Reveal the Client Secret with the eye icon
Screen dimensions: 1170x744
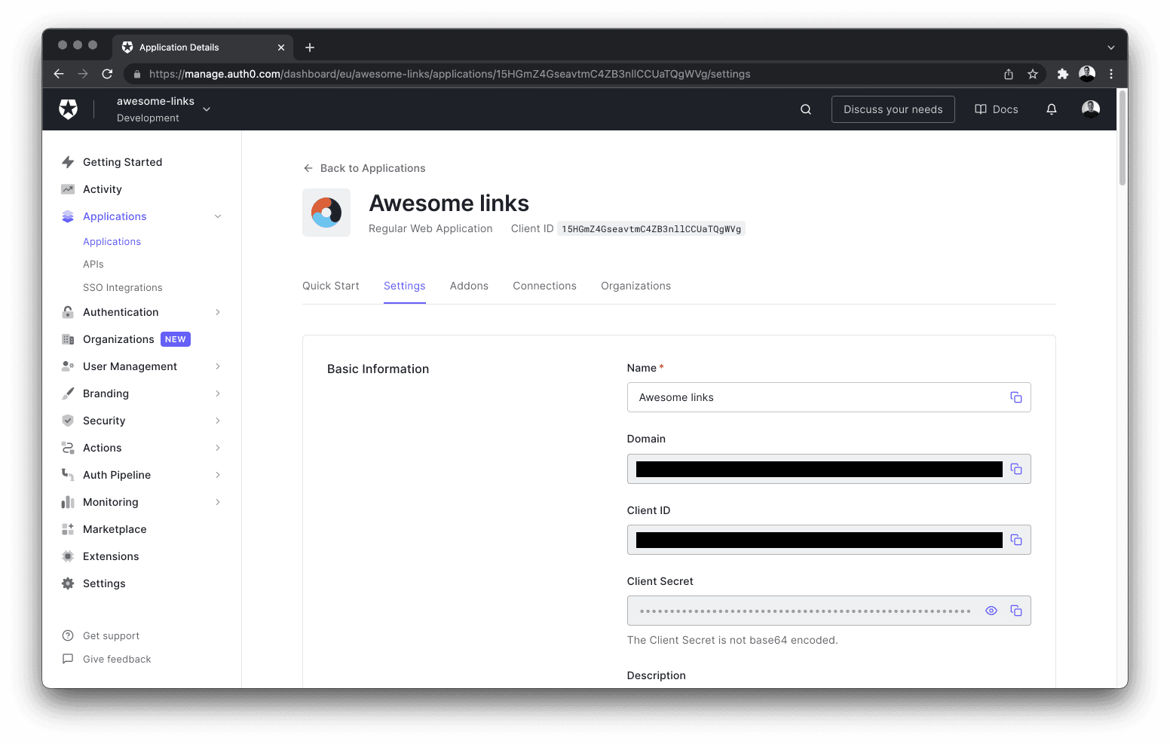pyautogui.click(x=991, y=611)
